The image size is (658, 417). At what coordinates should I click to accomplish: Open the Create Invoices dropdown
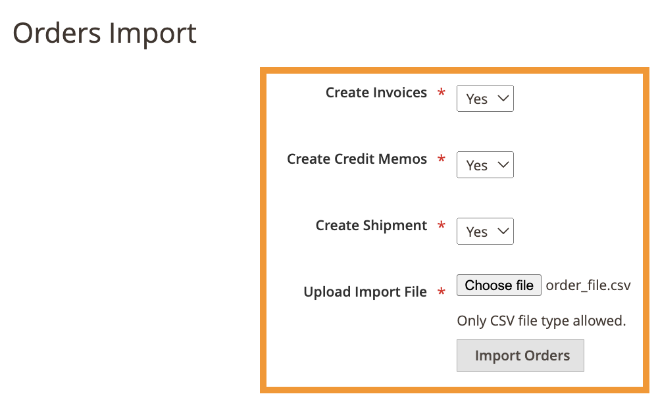coord(485,99)
